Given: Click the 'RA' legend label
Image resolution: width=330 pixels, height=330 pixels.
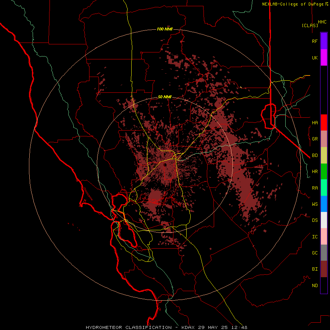Looking at the screenshot, I should point(315,188).
